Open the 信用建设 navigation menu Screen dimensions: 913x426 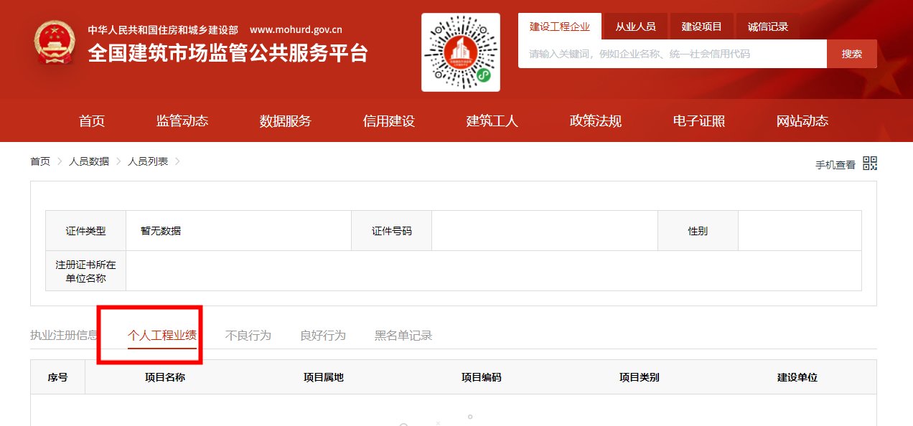click(387, 121)
